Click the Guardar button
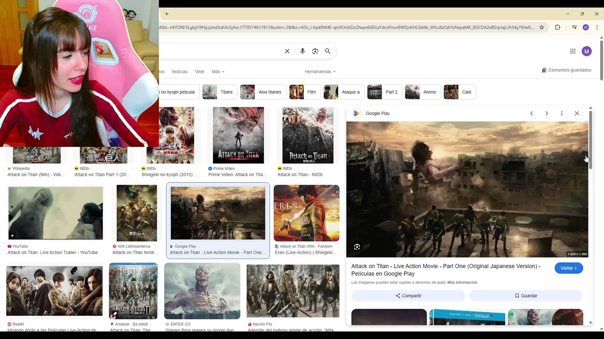 526,296
